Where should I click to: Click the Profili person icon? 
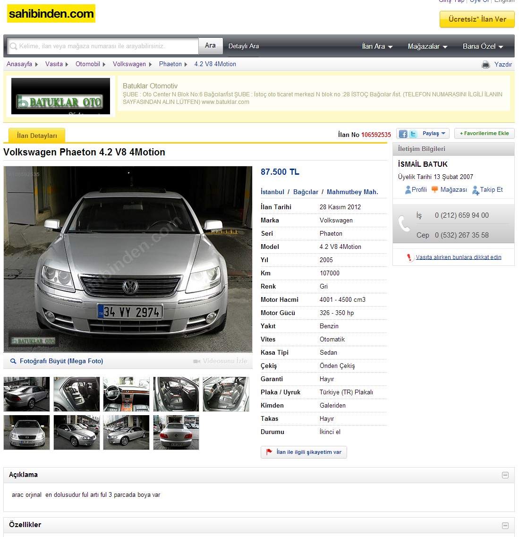coord(408,190)
